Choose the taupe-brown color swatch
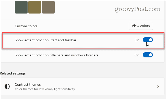Screen dimensions: 167x100 pyautogui.click(x=48, y=7)
